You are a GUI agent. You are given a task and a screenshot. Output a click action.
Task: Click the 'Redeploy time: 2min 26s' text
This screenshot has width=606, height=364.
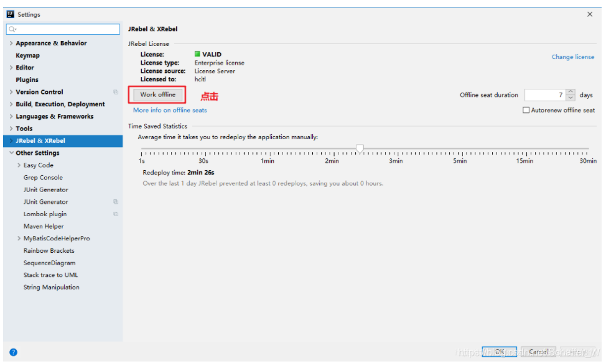178,173
